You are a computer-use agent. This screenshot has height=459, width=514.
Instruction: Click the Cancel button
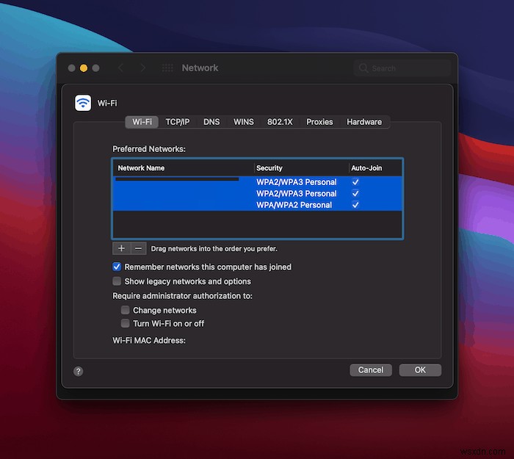pos(371,370)
